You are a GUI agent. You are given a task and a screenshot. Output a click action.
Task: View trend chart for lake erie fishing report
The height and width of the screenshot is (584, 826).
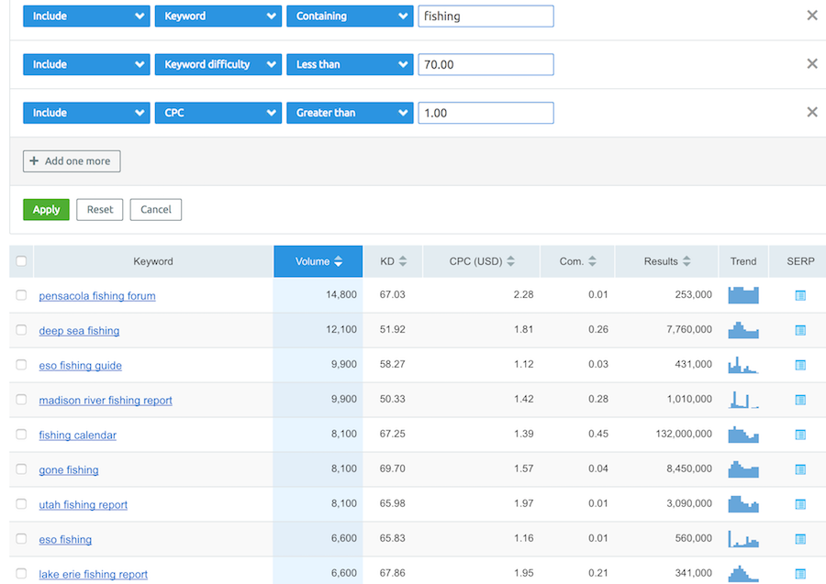coord(743,574)
